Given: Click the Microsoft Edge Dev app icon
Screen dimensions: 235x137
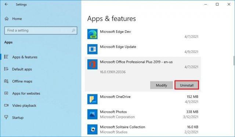Looking at the screenshot, I should click(x=92, y=34).
